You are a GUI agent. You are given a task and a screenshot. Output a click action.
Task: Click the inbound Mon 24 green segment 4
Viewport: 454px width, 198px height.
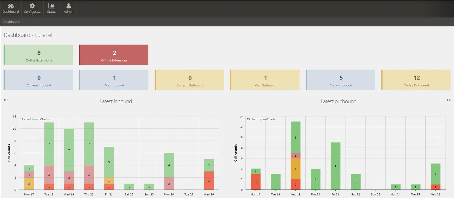[169, 165]
